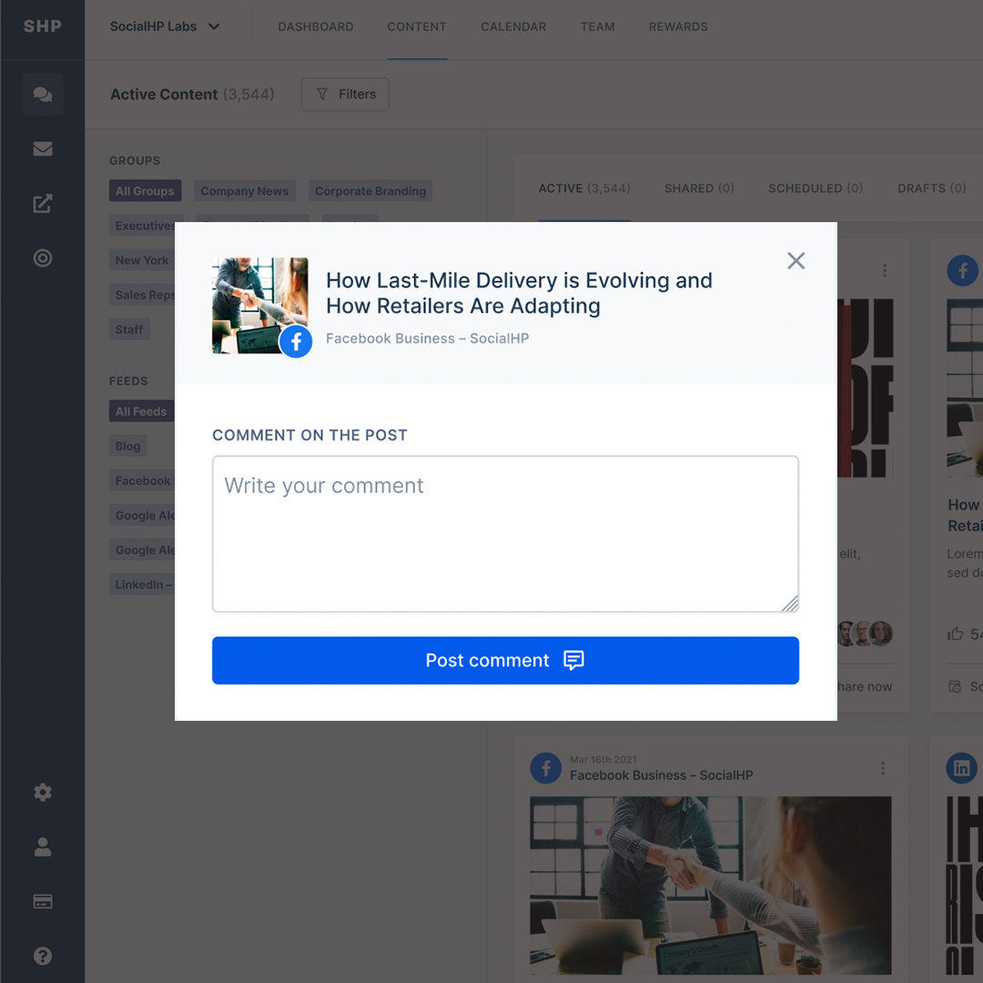Viewport: 983px width, 983px height.
Task: Open the user profile icon in sidebar
Action: pyautogui.click(x=43, y=847)
